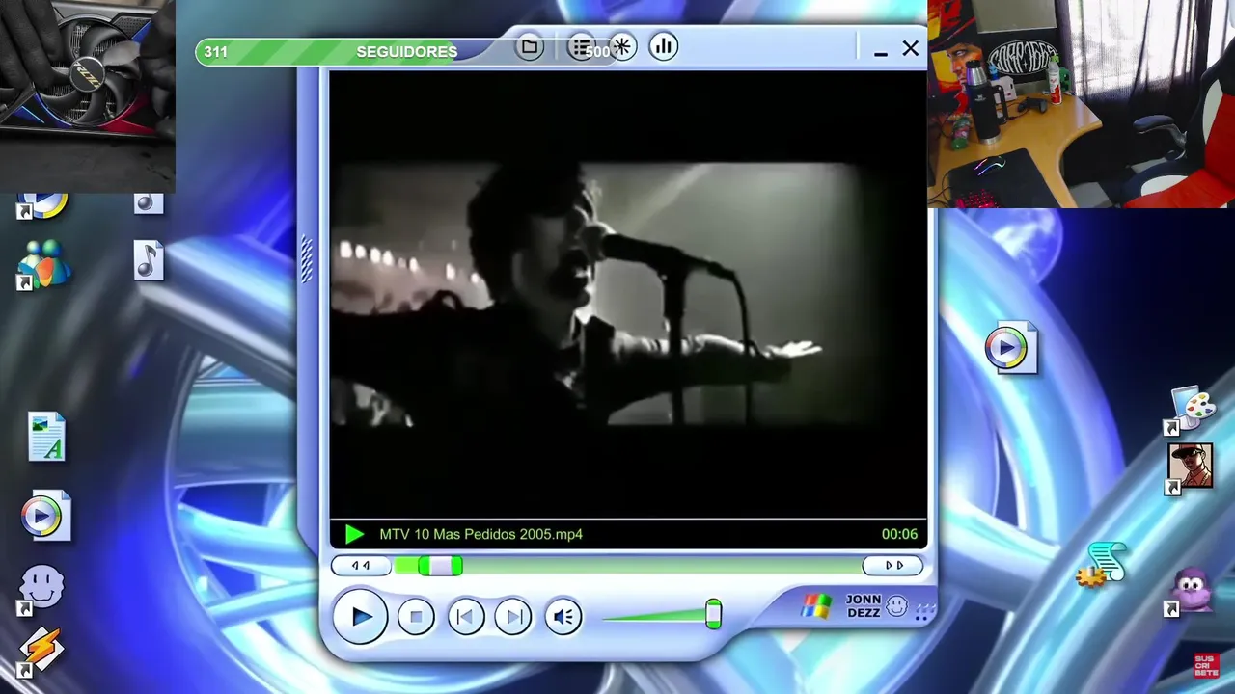
Task: Click the Stop button
Action: (x=416, y=617)
